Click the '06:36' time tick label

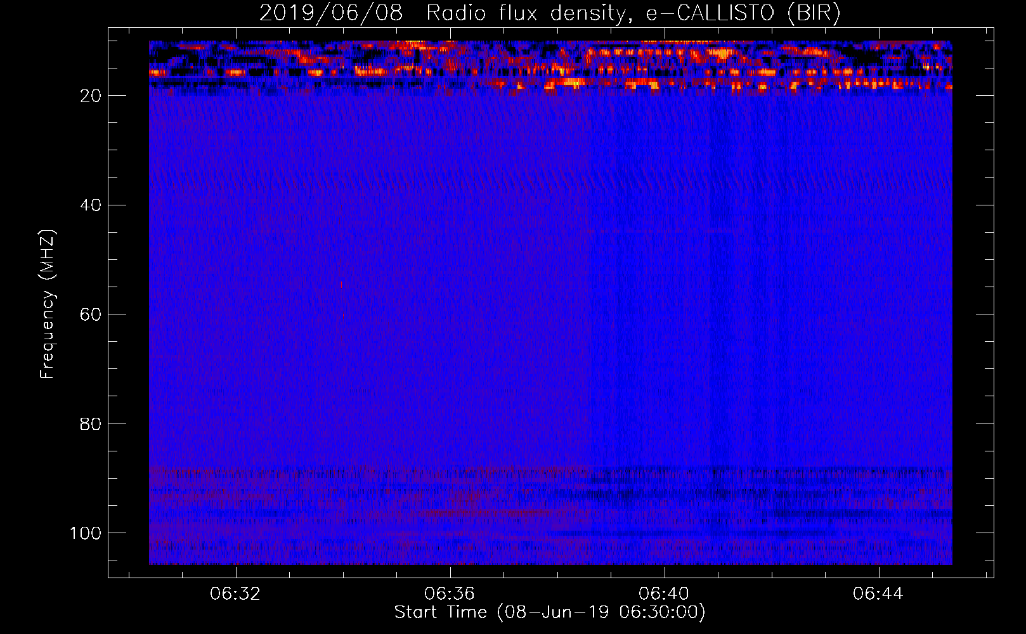pyautogui.click(x=450, y=594)
